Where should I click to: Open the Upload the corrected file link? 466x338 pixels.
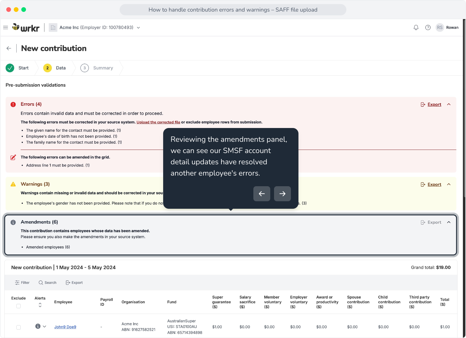pos(158,122)
